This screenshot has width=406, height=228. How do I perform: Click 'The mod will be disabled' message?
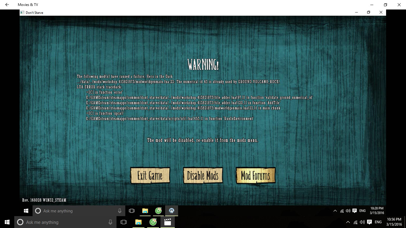pos(203,140)
